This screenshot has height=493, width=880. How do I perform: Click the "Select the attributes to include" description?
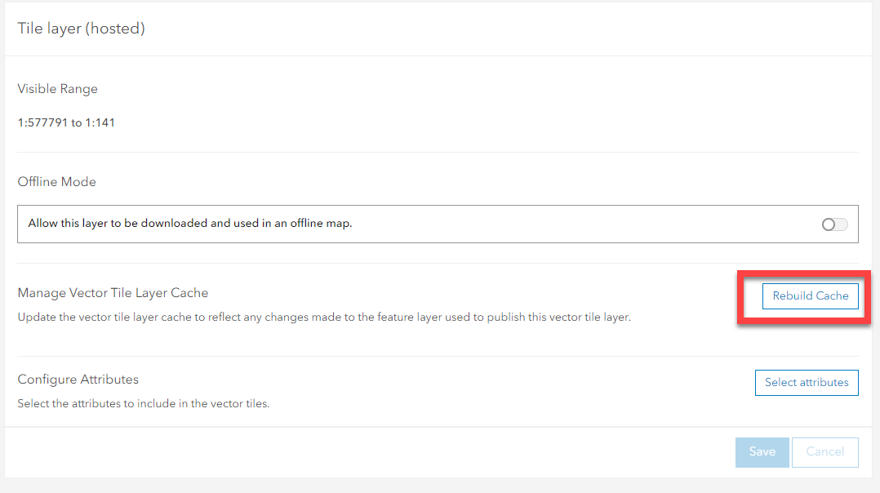click(x=144, y=403)
